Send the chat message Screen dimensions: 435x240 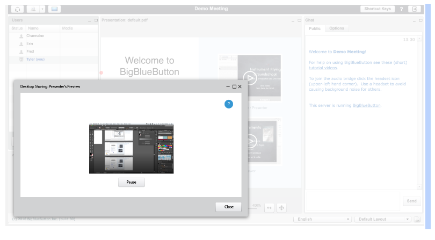coord(412,201)
